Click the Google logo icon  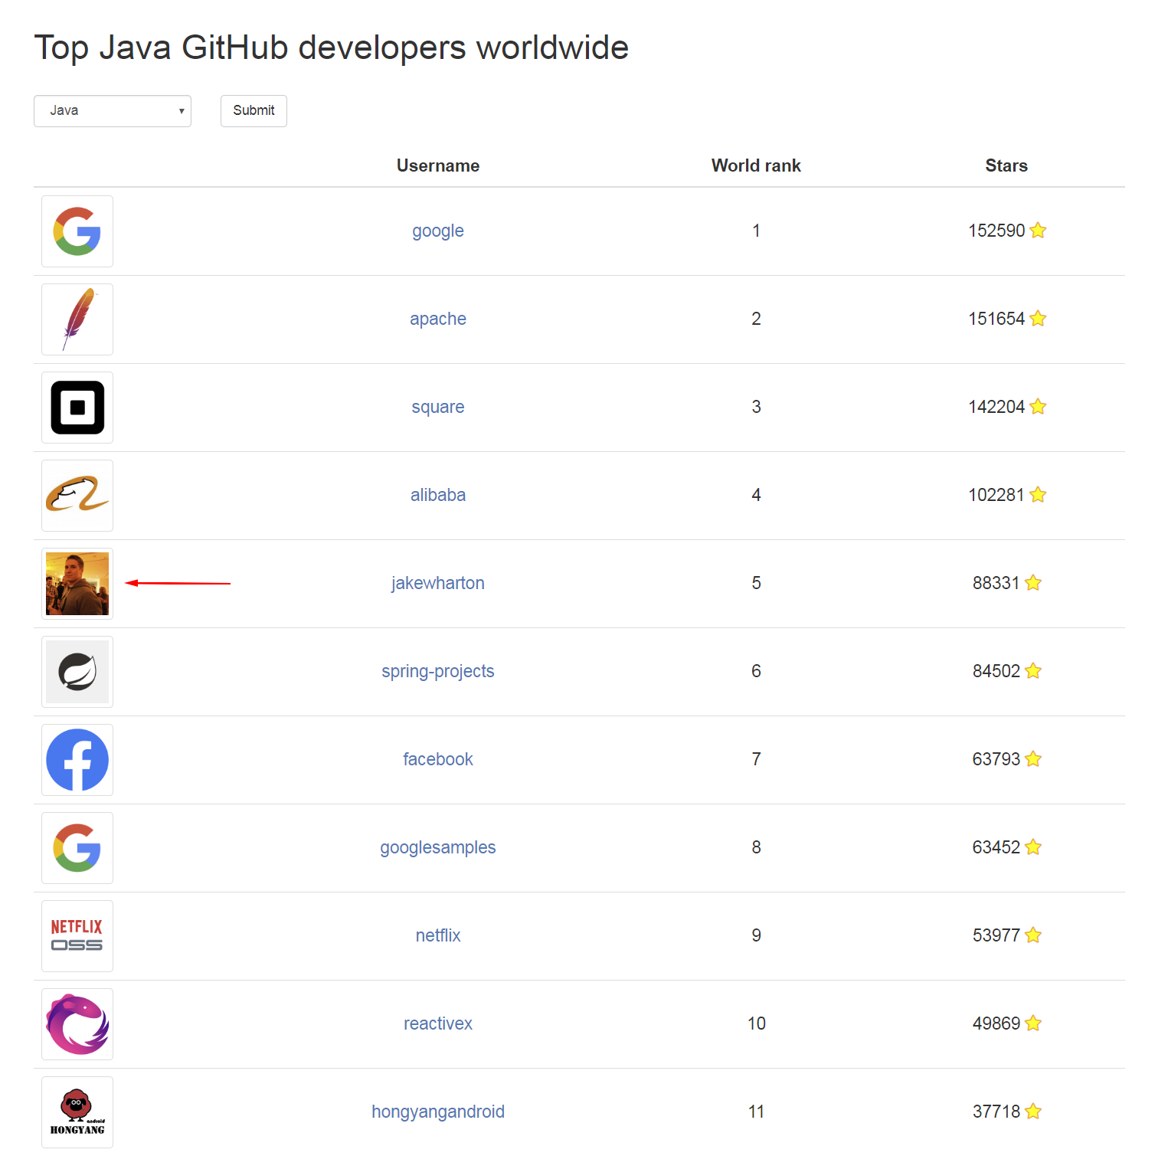[77, 231]
